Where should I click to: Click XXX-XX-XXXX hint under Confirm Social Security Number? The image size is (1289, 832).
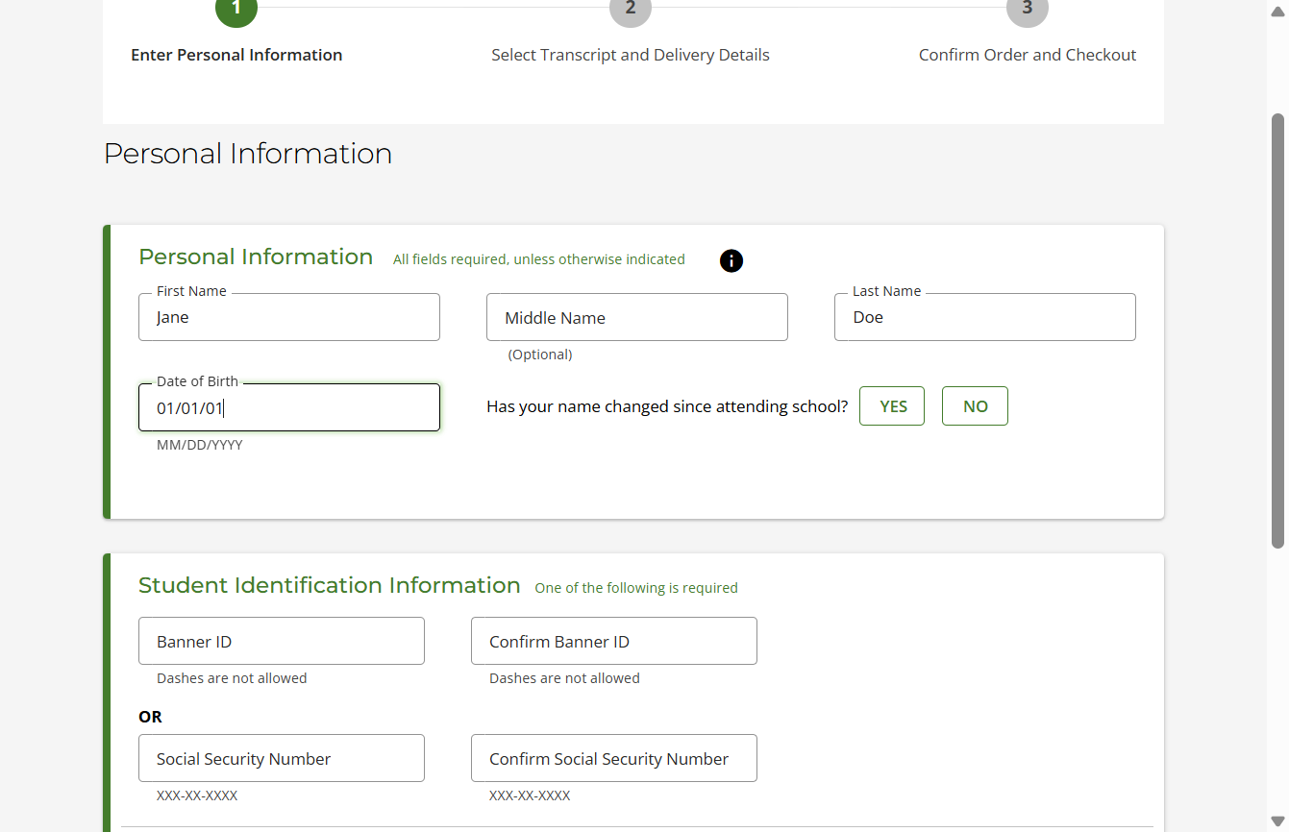(530, 795)
